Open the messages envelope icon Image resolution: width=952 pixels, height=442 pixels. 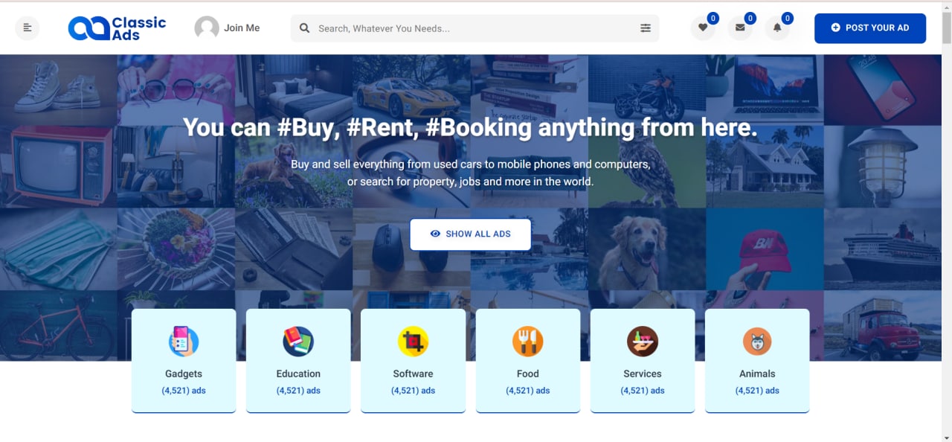[739, 28]
